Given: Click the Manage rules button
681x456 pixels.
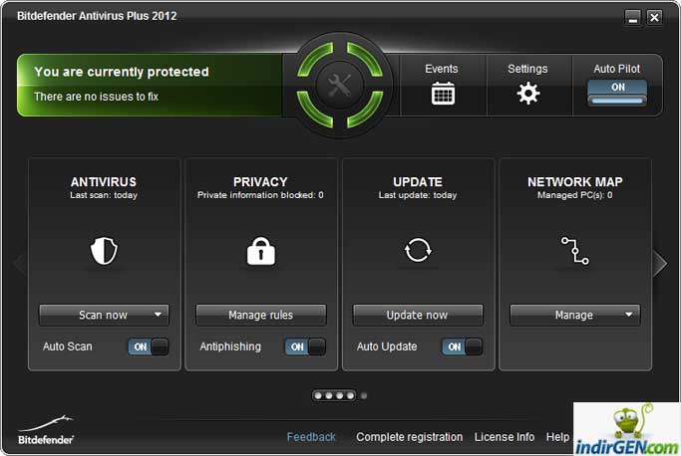Looking at the screenshot, I should click(260, 315).
